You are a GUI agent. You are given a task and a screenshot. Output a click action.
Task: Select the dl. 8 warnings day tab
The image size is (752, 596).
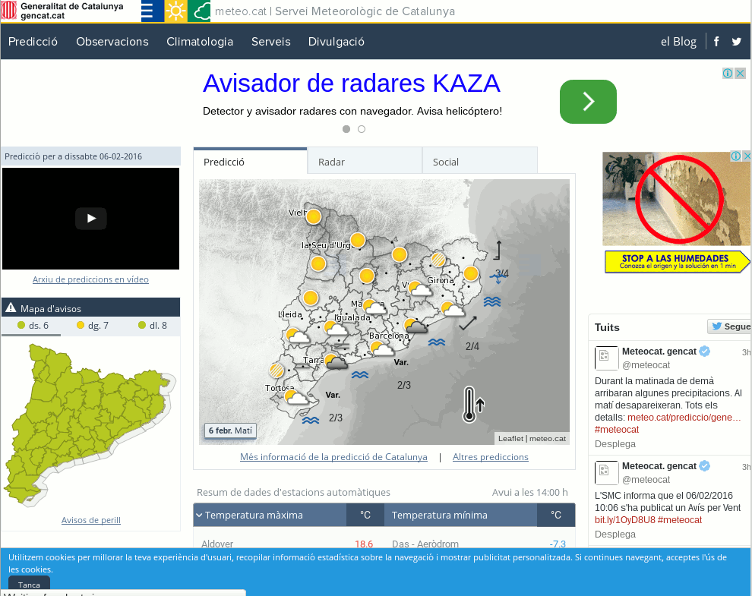[x=152, y=326]
